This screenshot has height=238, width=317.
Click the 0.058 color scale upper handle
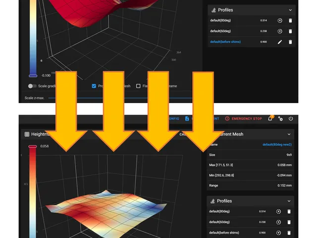pos(33,146)
